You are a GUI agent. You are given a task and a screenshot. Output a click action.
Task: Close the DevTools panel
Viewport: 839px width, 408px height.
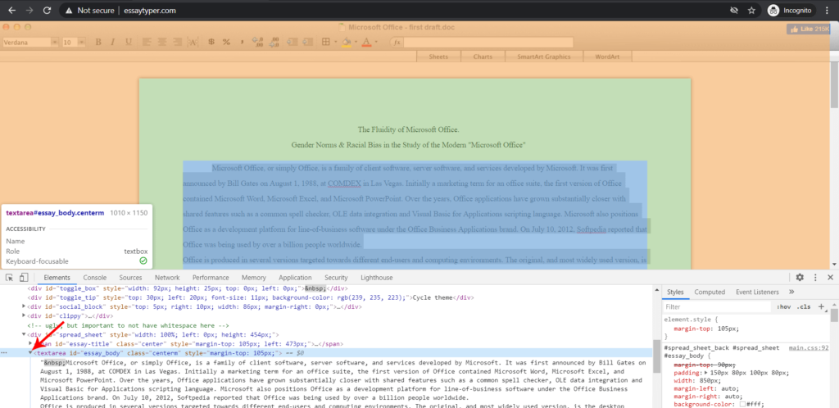click(x=831, y=278)
